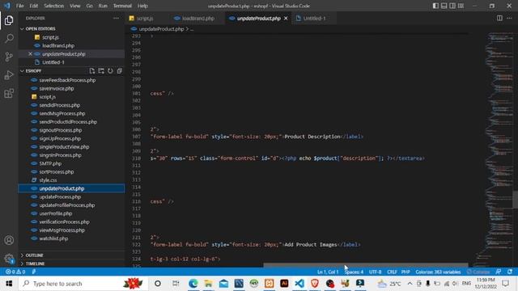Viewport: 518px width, 291px height.
Task: Open the Selection menu
Action: (54, 6)
